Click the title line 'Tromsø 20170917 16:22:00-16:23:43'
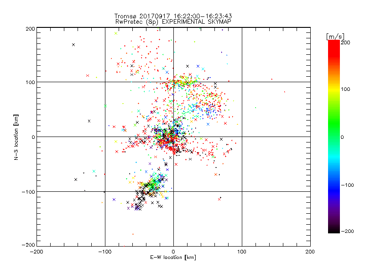This screenshot has height=274, width=365. [173, 16]
